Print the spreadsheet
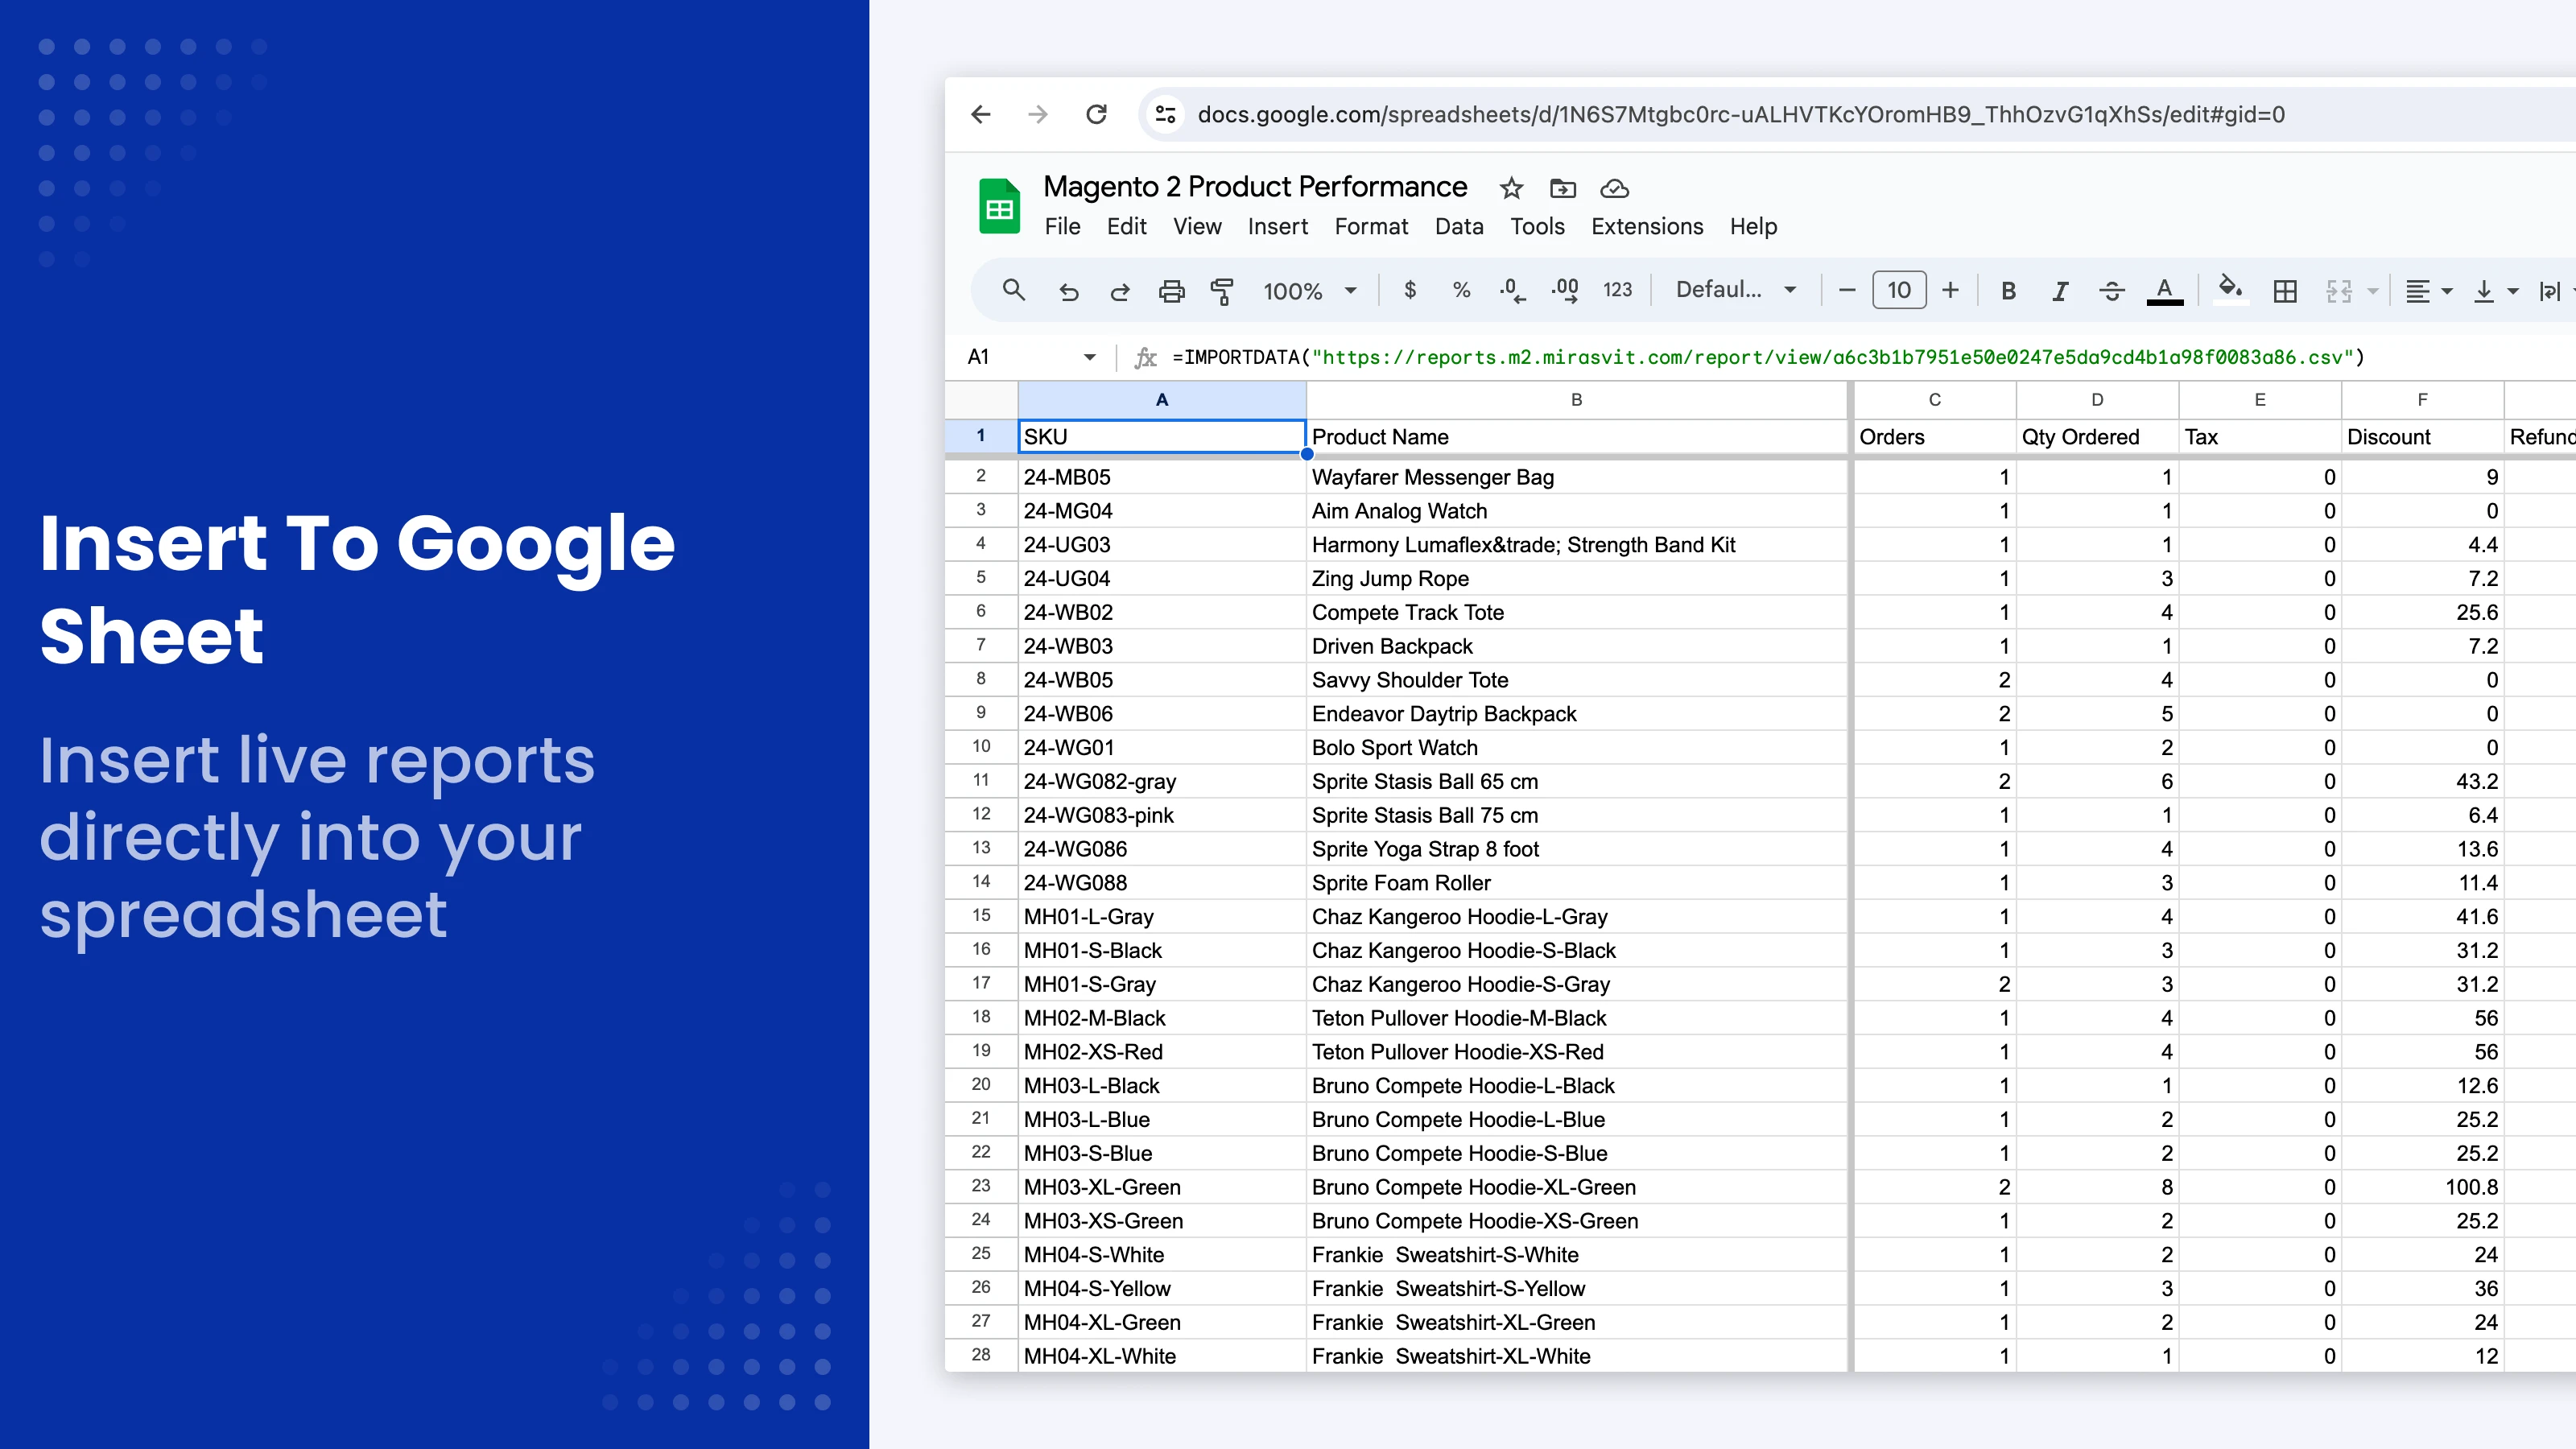The width and height of the screenshot is (2576, 1449). (x=1171, y=291)
